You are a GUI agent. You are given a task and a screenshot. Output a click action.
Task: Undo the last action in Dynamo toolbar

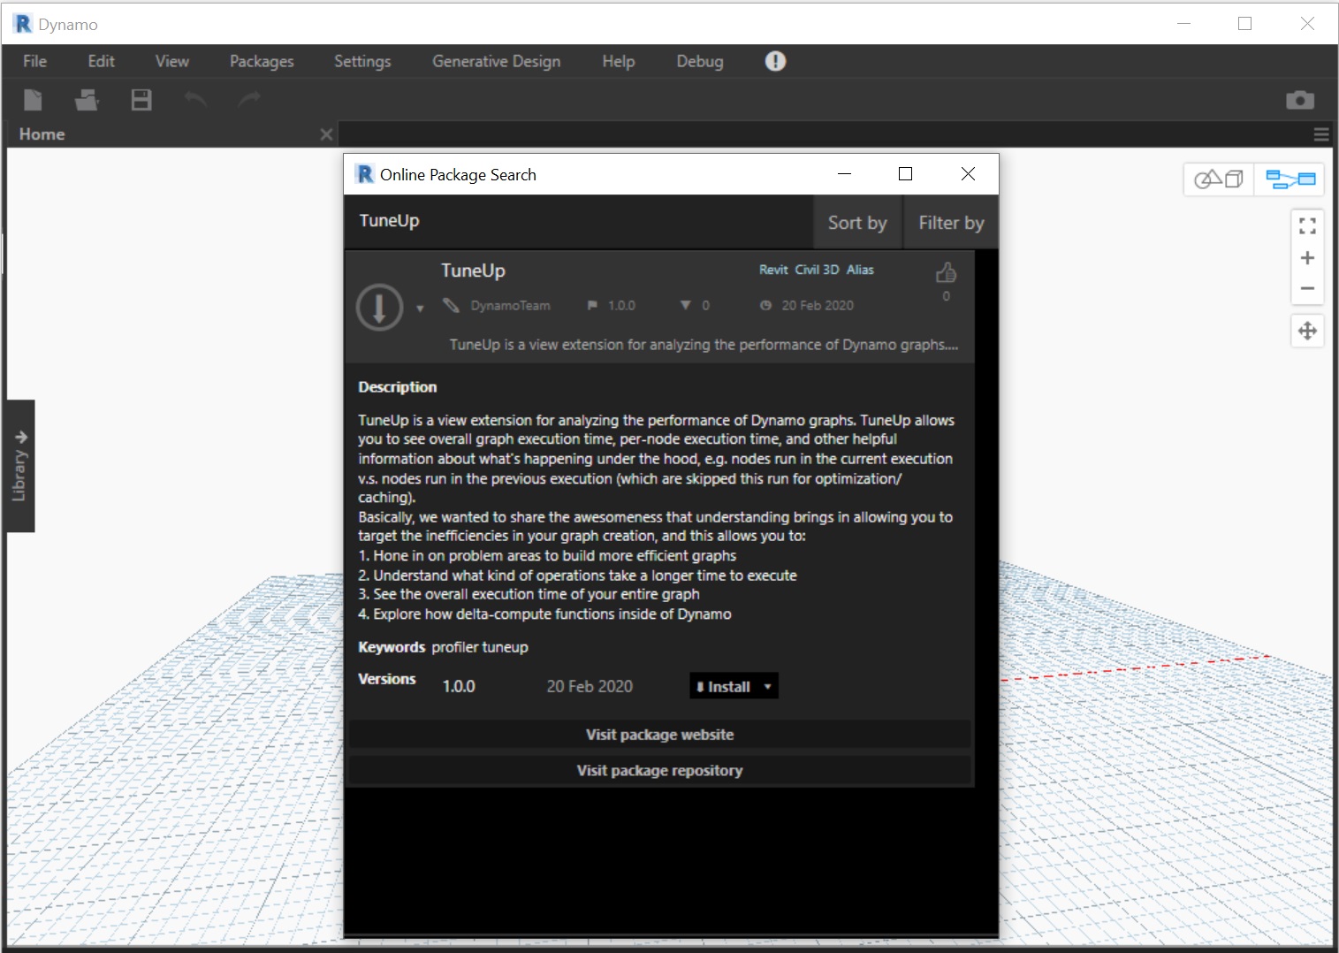point(195,100)
